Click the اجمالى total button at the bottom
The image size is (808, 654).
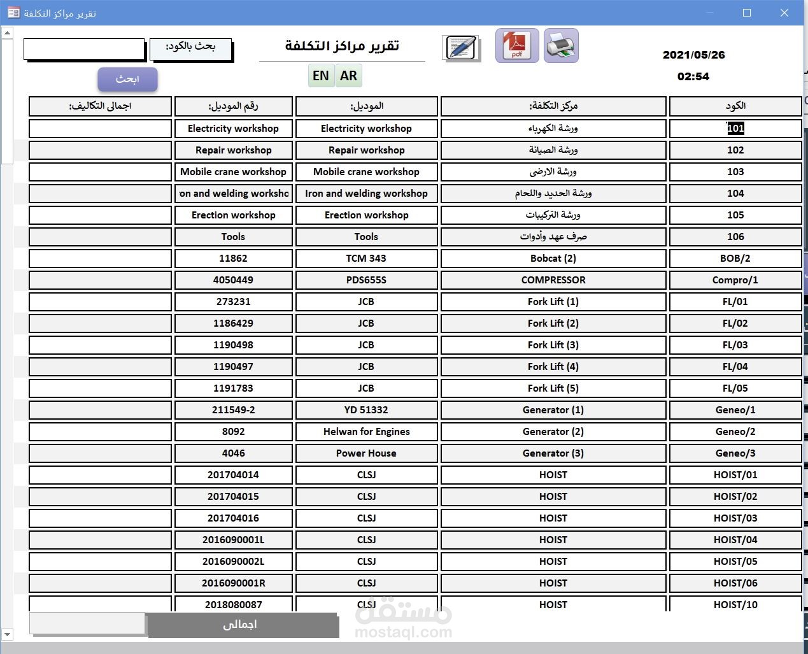pos(241,625)
